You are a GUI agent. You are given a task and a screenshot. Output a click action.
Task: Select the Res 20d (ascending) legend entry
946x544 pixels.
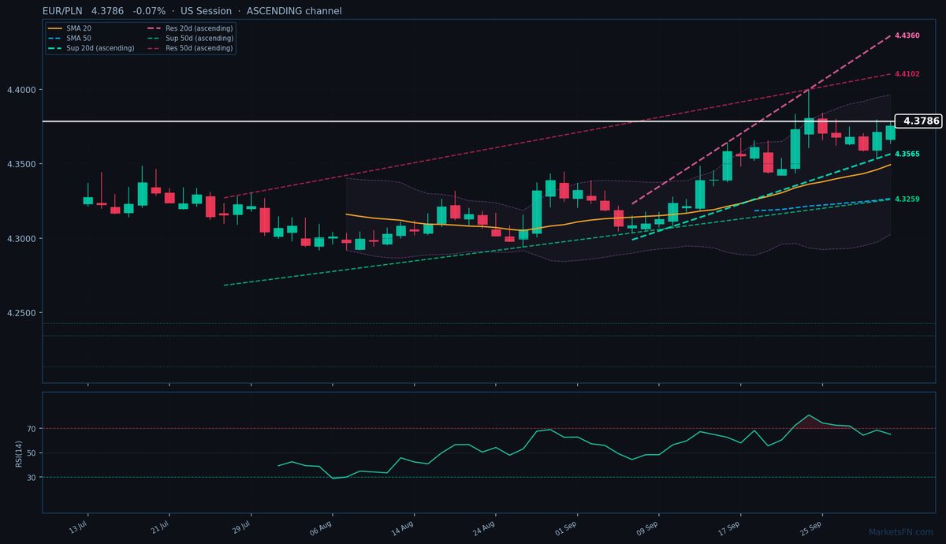tap(190, 28)
